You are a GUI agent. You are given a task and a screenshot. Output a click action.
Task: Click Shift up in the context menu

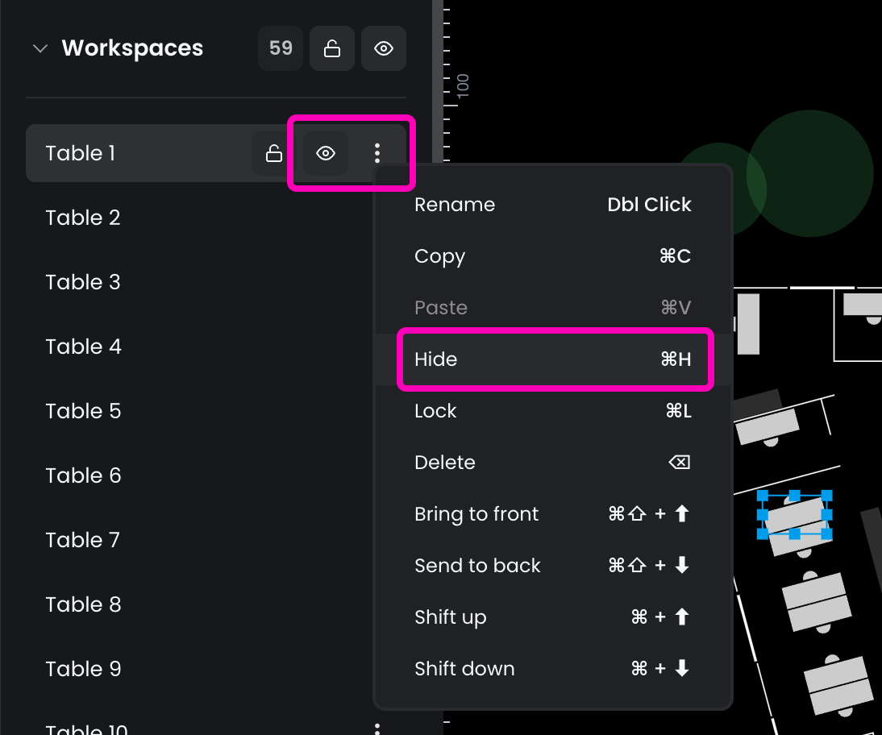click(553, 617)
